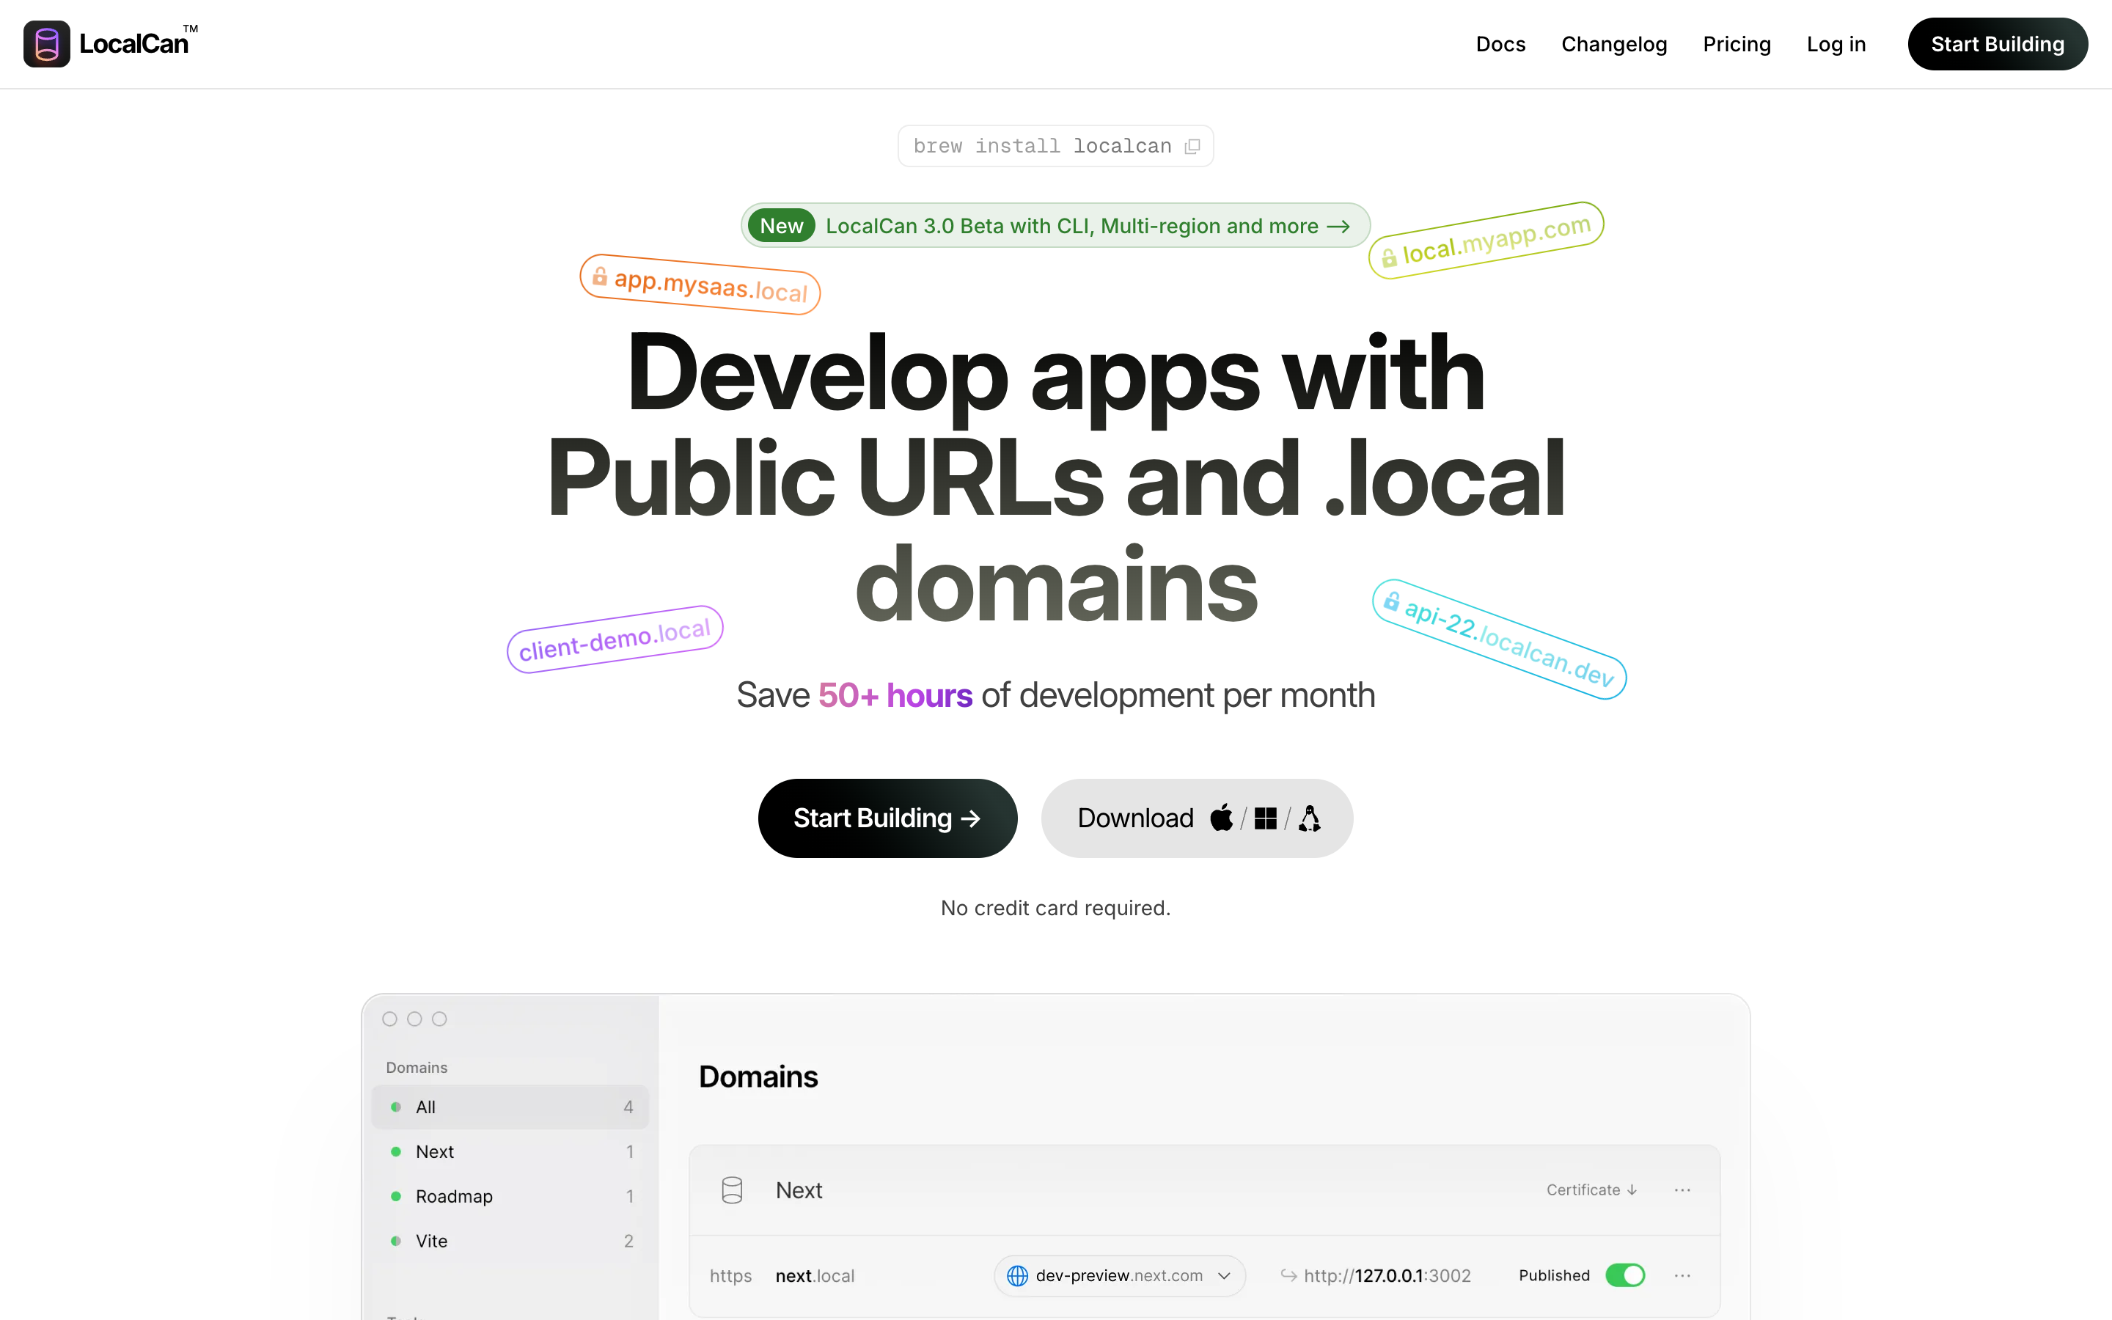Open Changelog in the navigation bar
The width and height of the screenshot is (2112, 1320).
pos(1613,44)
